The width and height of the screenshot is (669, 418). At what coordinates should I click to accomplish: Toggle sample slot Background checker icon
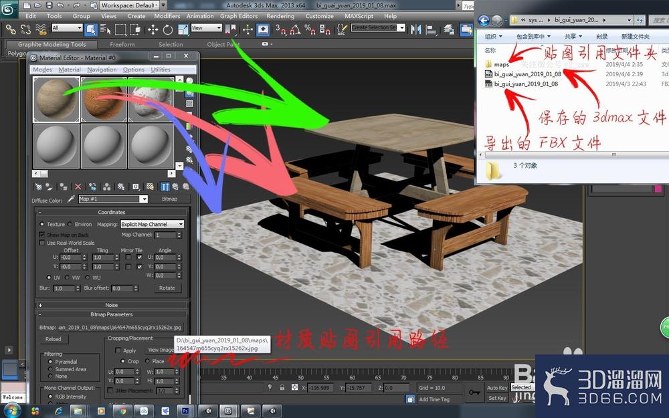pyautogui.click(x=189, y=104)
